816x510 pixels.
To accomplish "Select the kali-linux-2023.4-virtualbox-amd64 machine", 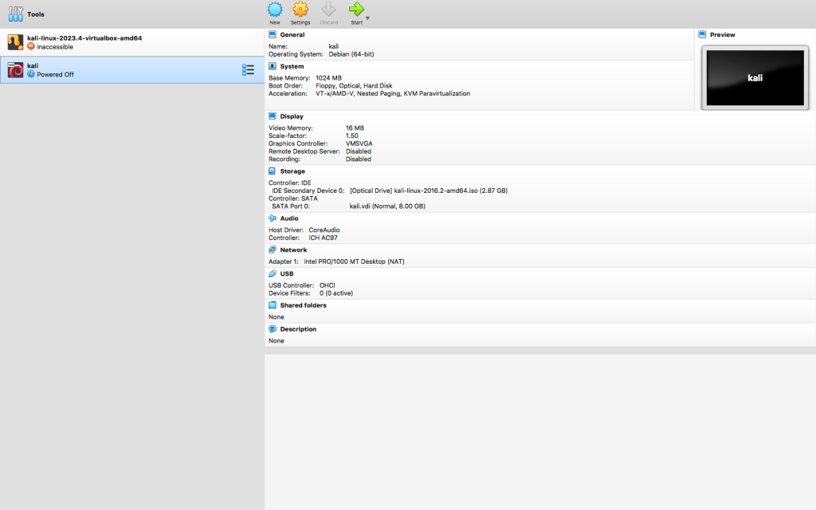I will 84,42.
